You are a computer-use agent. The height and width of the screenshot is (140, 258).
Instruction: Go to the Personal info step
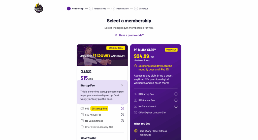click(x=98, y=9)
